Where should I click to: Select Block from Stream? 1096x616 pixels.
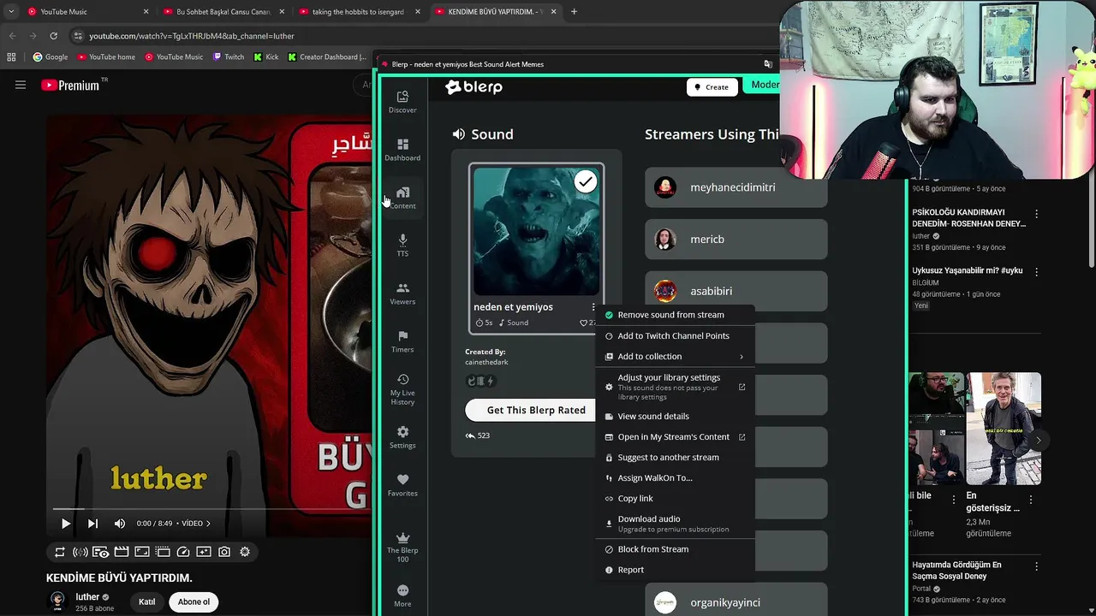pos(675,549)
